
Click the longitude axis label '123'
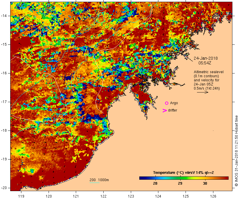click(131, 196)
